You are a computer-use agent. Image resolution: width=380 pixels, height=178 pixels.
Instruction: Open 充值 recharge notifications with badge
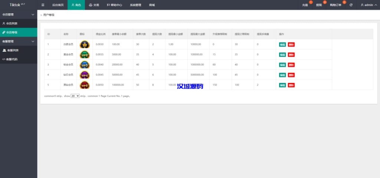point(305,5)
